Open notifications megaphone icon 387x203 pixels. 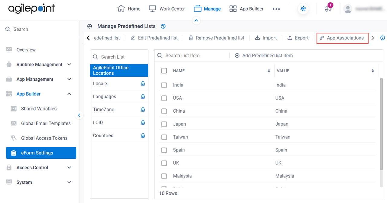point(328,9)
